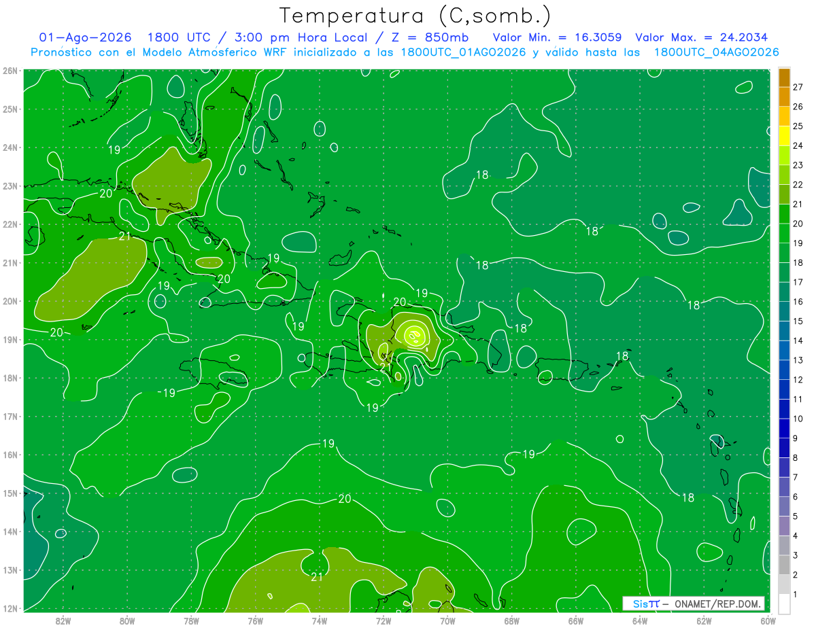Click legend value "8"
Viewport: 816px width, 630px height.
coord(796,457)
